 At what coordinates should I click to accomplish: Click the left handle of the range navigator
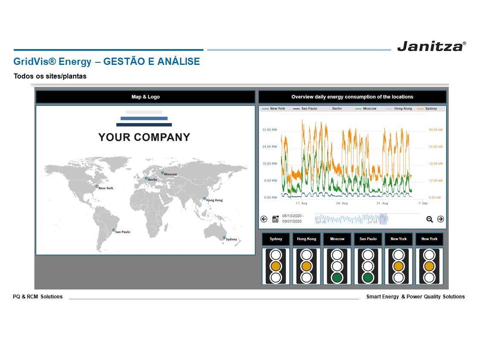click(380, 219)
